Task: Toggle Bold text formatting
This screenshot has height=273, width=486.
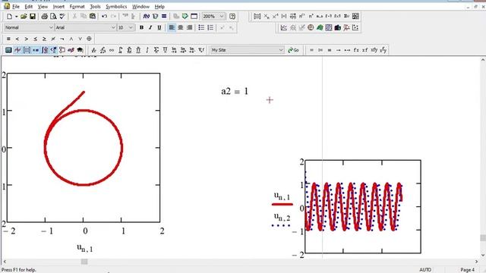Action: 141,27
